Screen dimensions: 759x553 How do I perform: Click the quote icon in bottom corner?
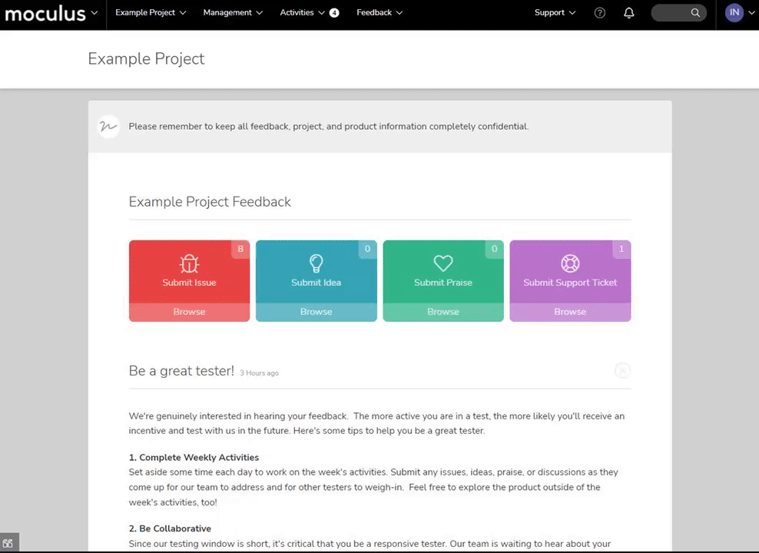pyautogui.click(x=8, y=543)
